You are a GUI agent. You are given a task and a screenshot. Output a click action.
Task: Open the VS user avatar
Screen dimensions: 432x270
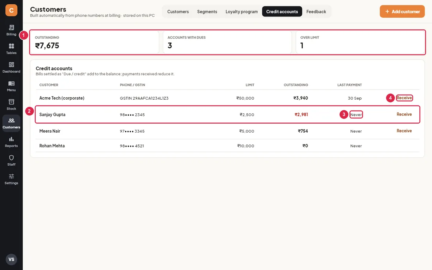pyautogui.click(x=11, y=259)
